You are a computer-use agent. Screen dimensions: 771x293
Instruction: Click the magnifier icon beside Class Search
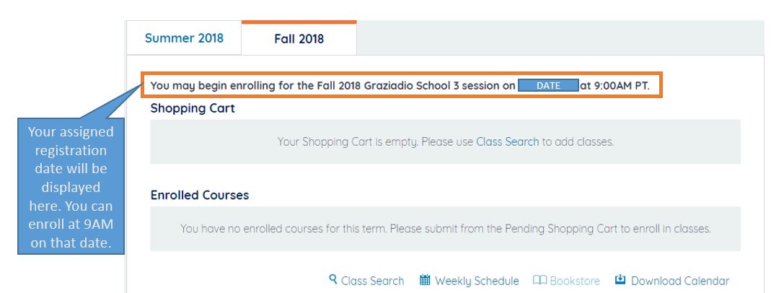(x=333, y=280)
